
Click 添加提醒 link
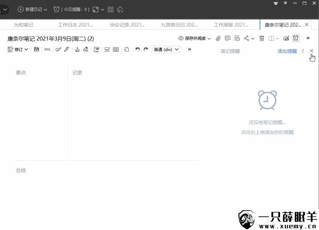click(x=287, y=51)
